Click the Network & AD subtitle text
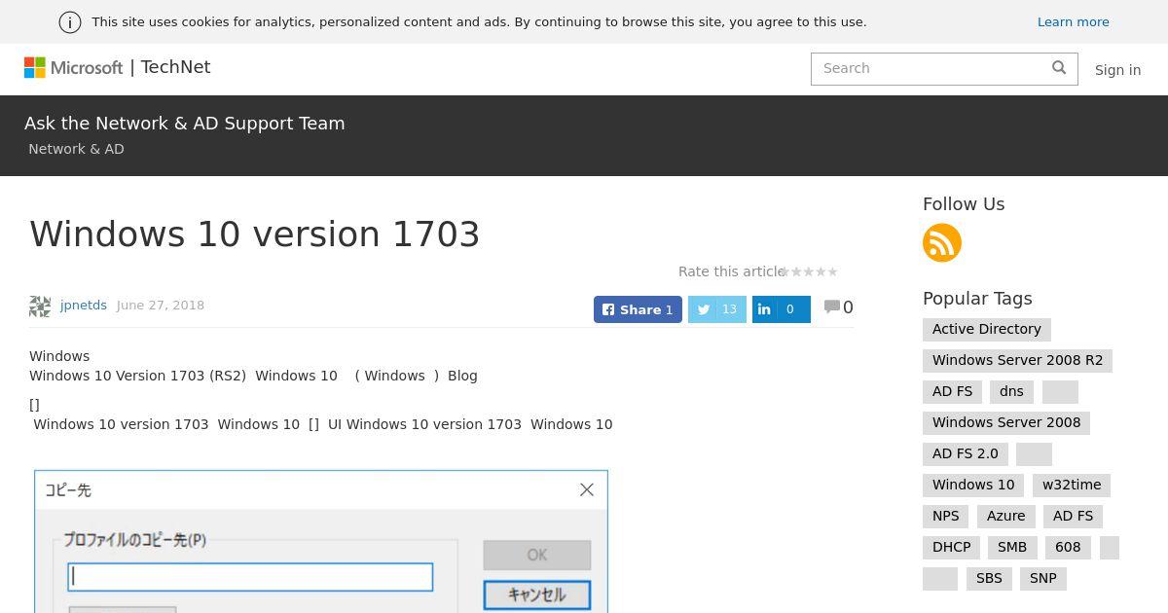 coord(76,149)
